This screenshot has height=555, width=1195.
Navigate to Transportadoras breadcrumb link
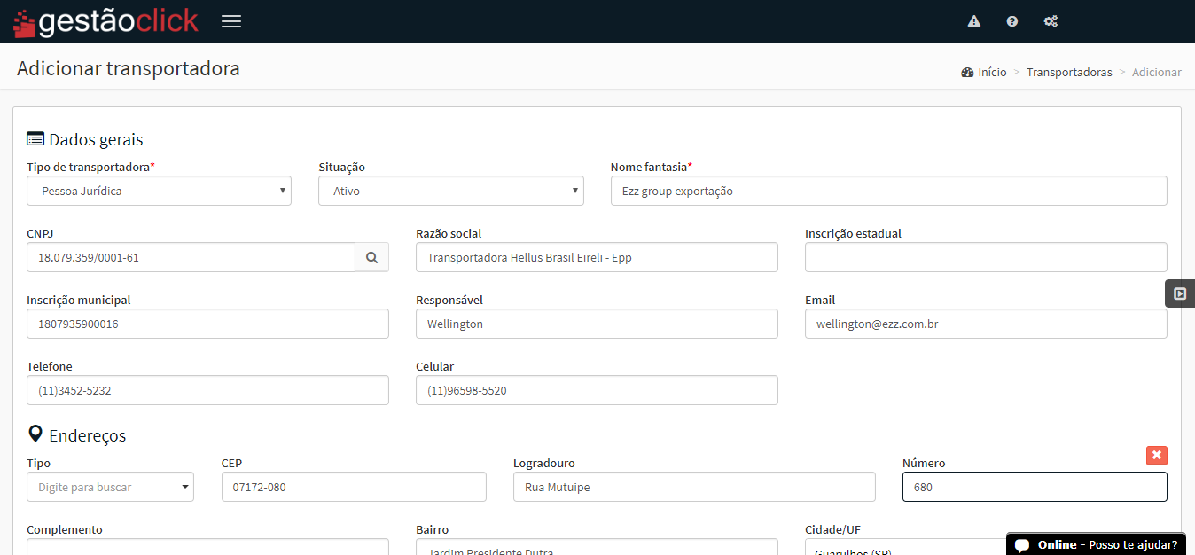pyautogui.click(x=1068, y=73)
